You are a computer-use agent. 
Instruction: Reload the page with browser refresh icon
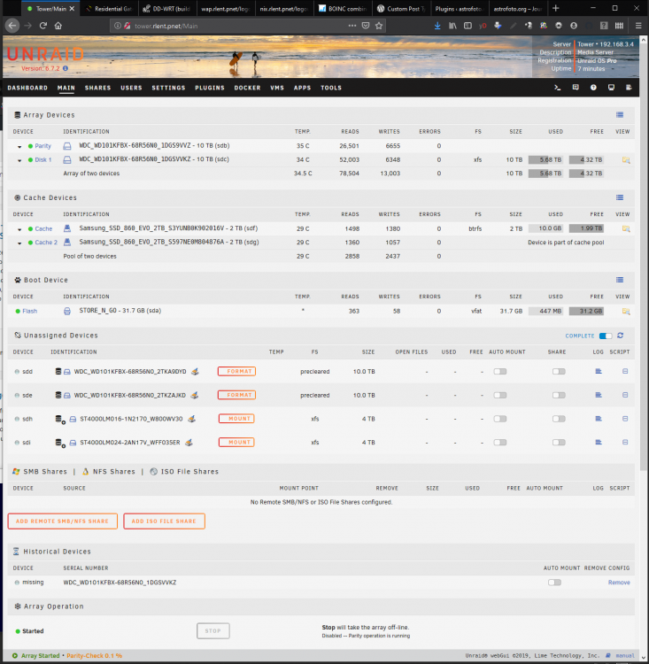tap(42, 26)
